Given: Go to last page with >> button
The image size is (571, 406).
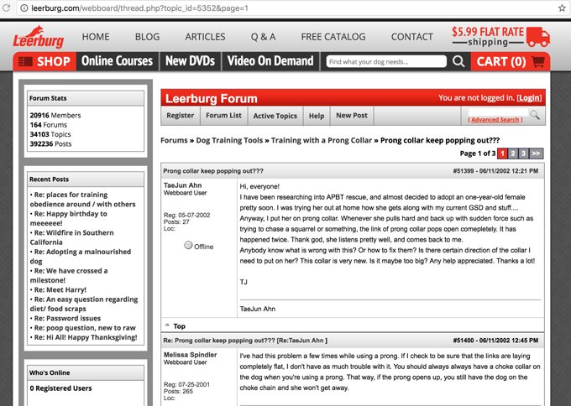Looking at the screenshot, I should 536,154.
